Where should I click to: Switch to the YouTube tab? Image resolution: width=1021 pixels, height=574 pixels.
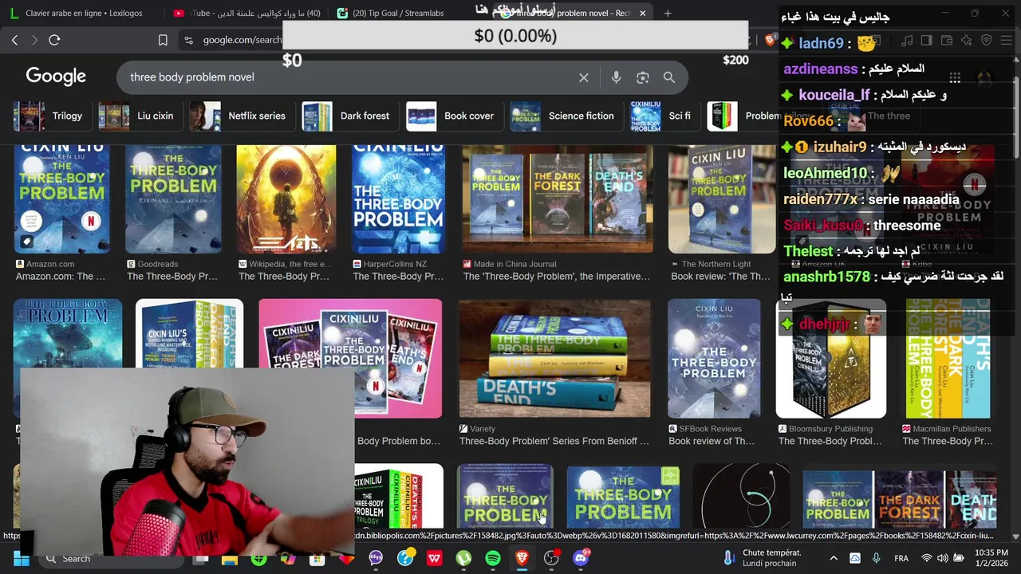point(247,13)
